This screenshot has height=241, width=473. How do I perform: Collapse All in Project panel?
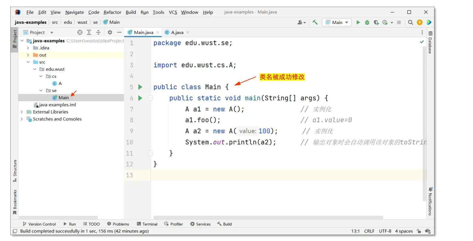[x=98, y=32]
